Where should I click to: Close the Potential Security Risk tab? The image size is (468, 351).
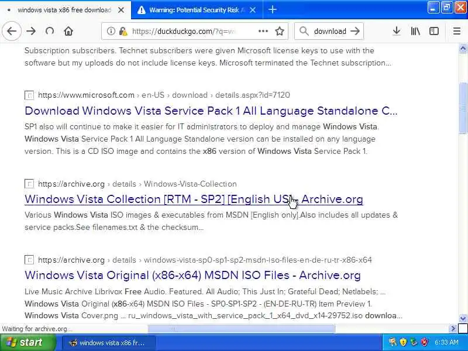[253, 10]
